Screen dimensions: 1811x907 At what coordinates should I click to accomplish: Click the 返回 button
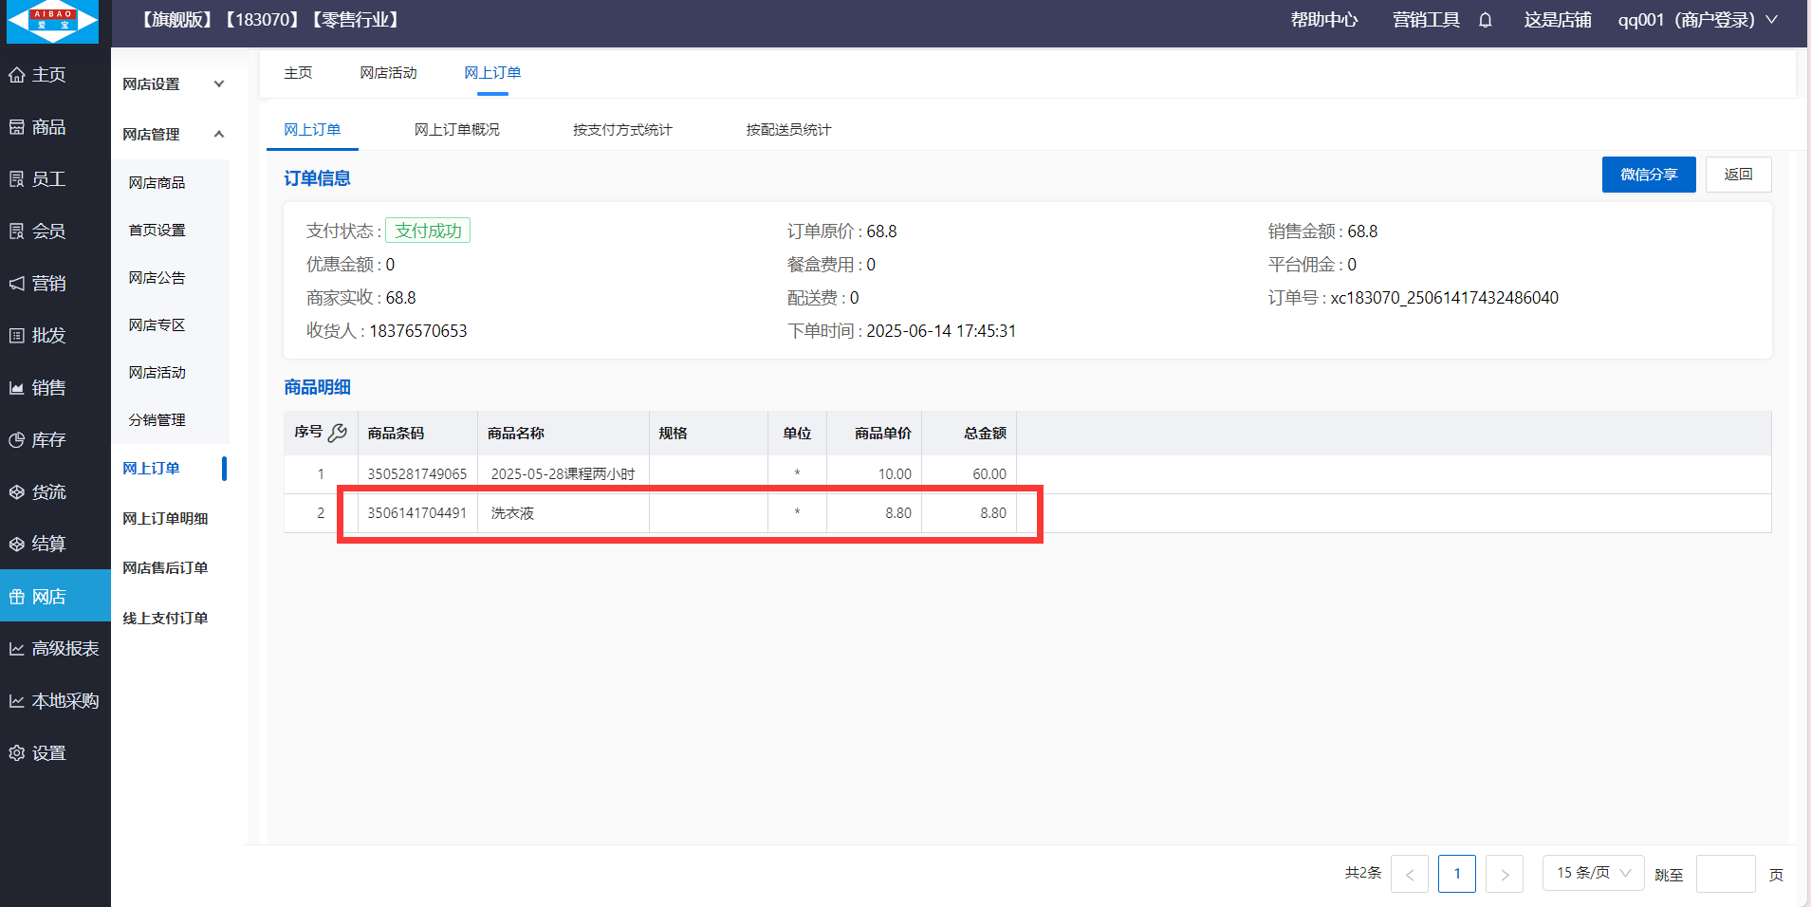click(1738, 175)
